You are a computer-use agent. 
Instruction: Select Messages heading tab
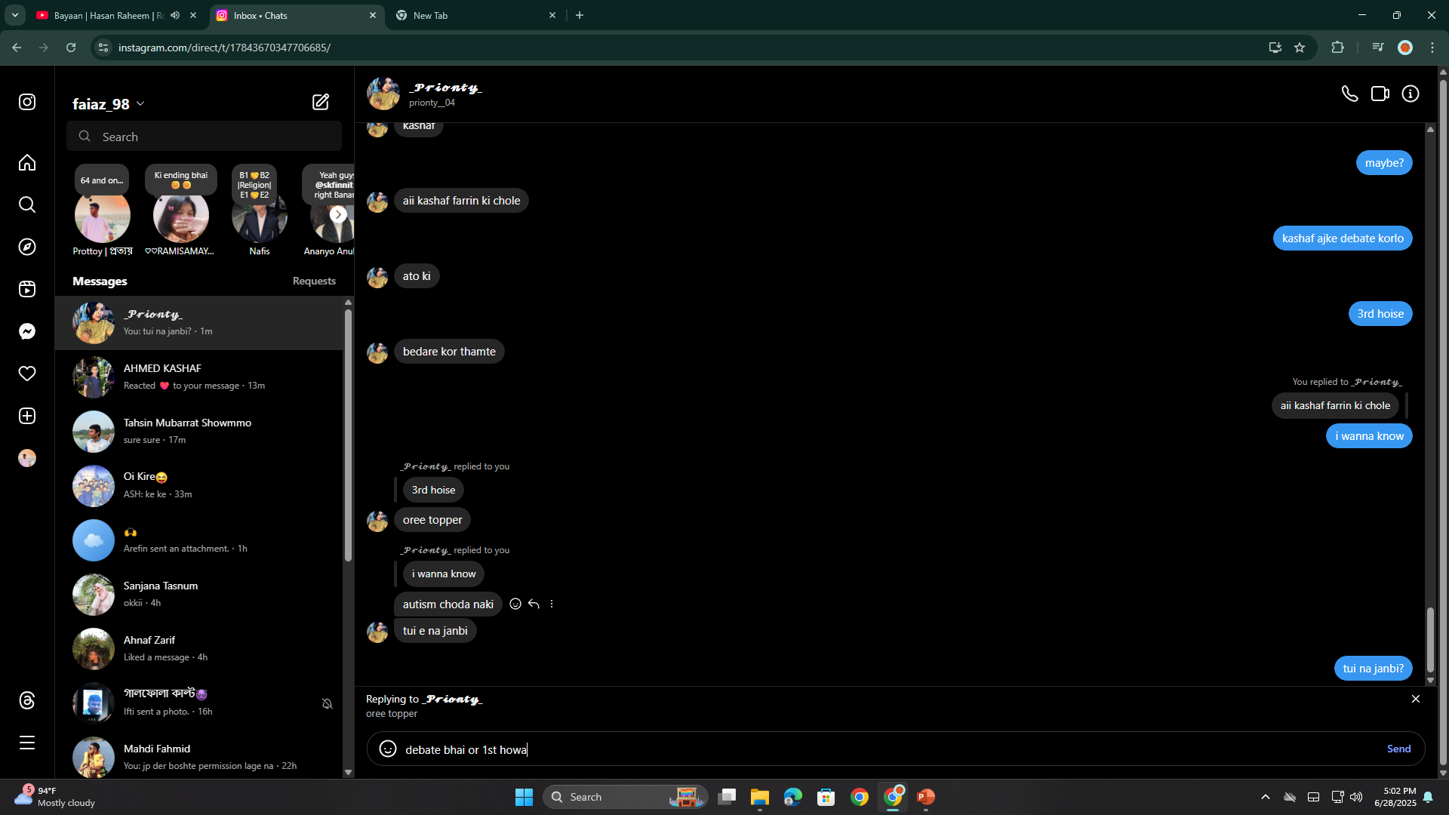coord(100,281)
